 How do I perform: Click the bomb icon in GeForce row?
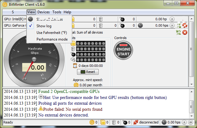pos(122,26)
